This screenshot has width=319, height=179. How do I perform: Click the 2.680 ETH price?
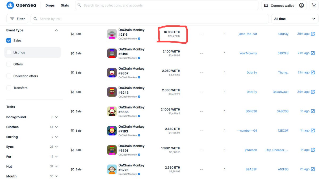173,129
